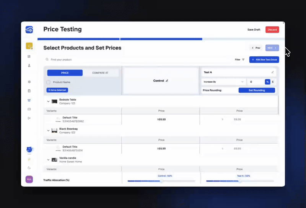The image size is (306, 208).
Task: Open the gear settings icon in sidebar
Action: (29, 82)
